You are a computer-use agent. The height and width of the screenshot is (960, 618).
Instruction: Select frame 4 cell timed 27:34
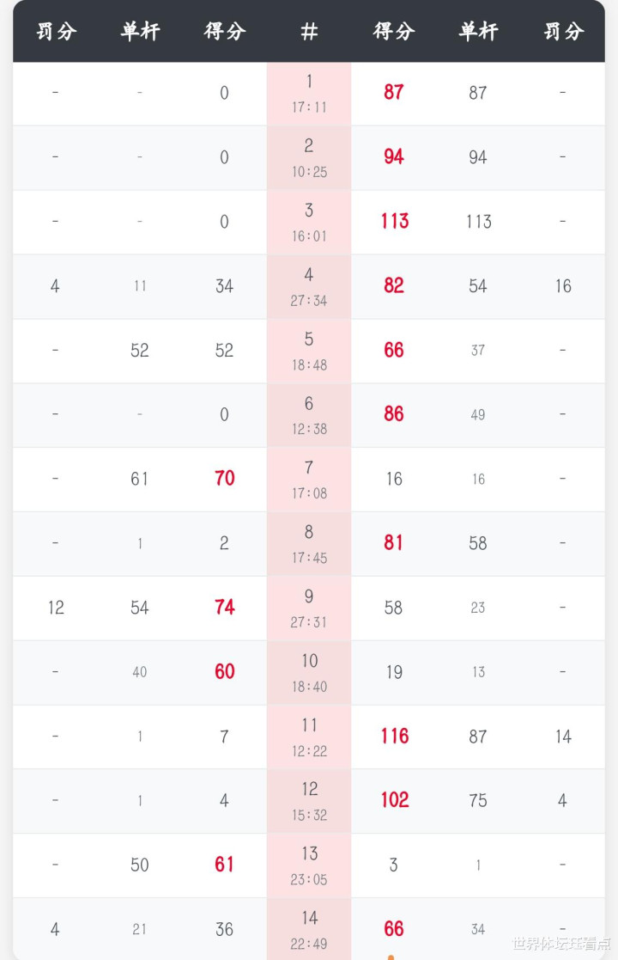[309, 286]
